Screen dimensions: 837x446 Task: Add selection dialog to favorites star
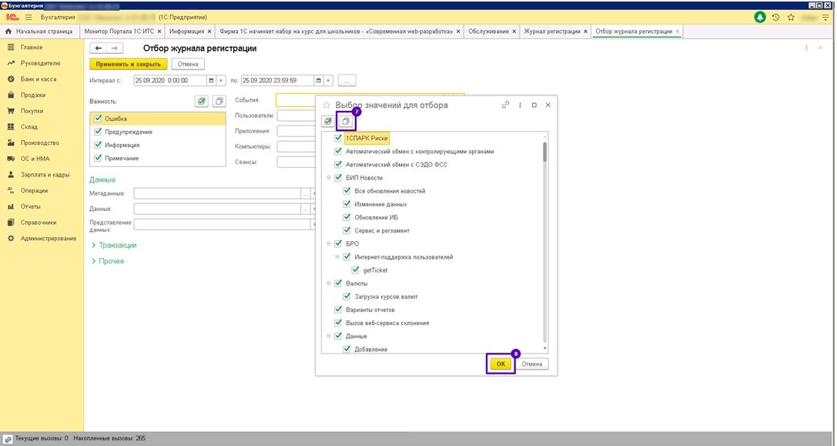[x=326, y=106]
